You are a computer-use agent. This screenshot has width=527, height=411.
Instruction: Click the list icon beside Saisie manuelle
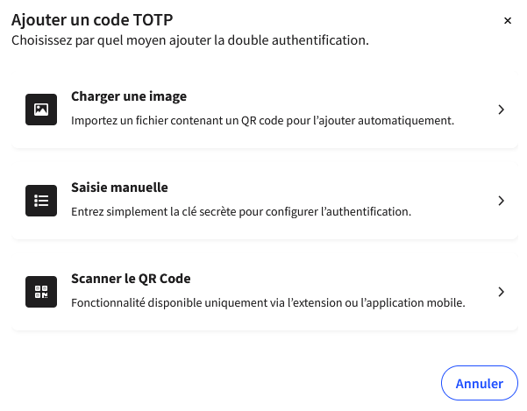click(x=41, y=201)
